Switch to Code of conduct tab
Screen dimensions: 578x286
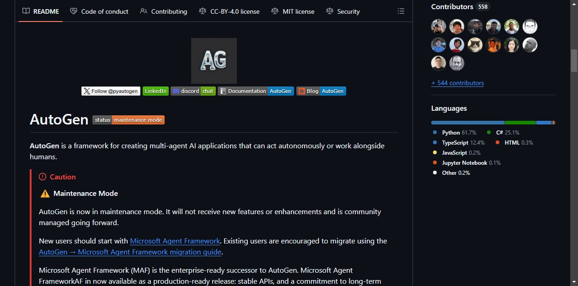point(99,11)
